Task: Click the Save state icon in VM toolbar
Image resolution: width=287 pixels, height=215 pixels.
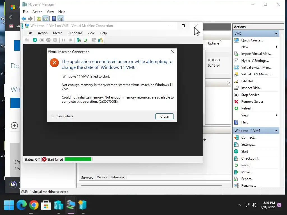Action: pyautogui.click(x=55, y=40)
